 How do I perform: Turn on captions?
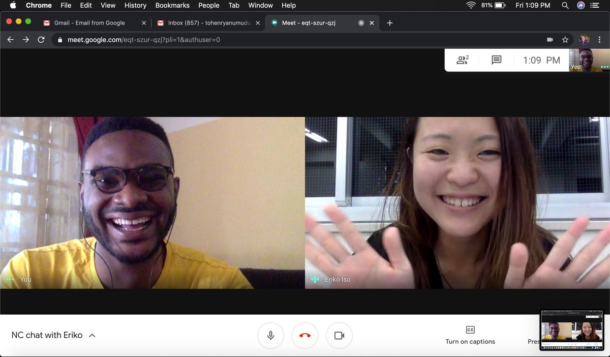pos(470,336)
